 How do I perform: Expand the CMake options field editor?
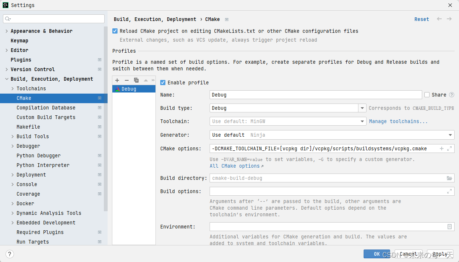point(449,149)
